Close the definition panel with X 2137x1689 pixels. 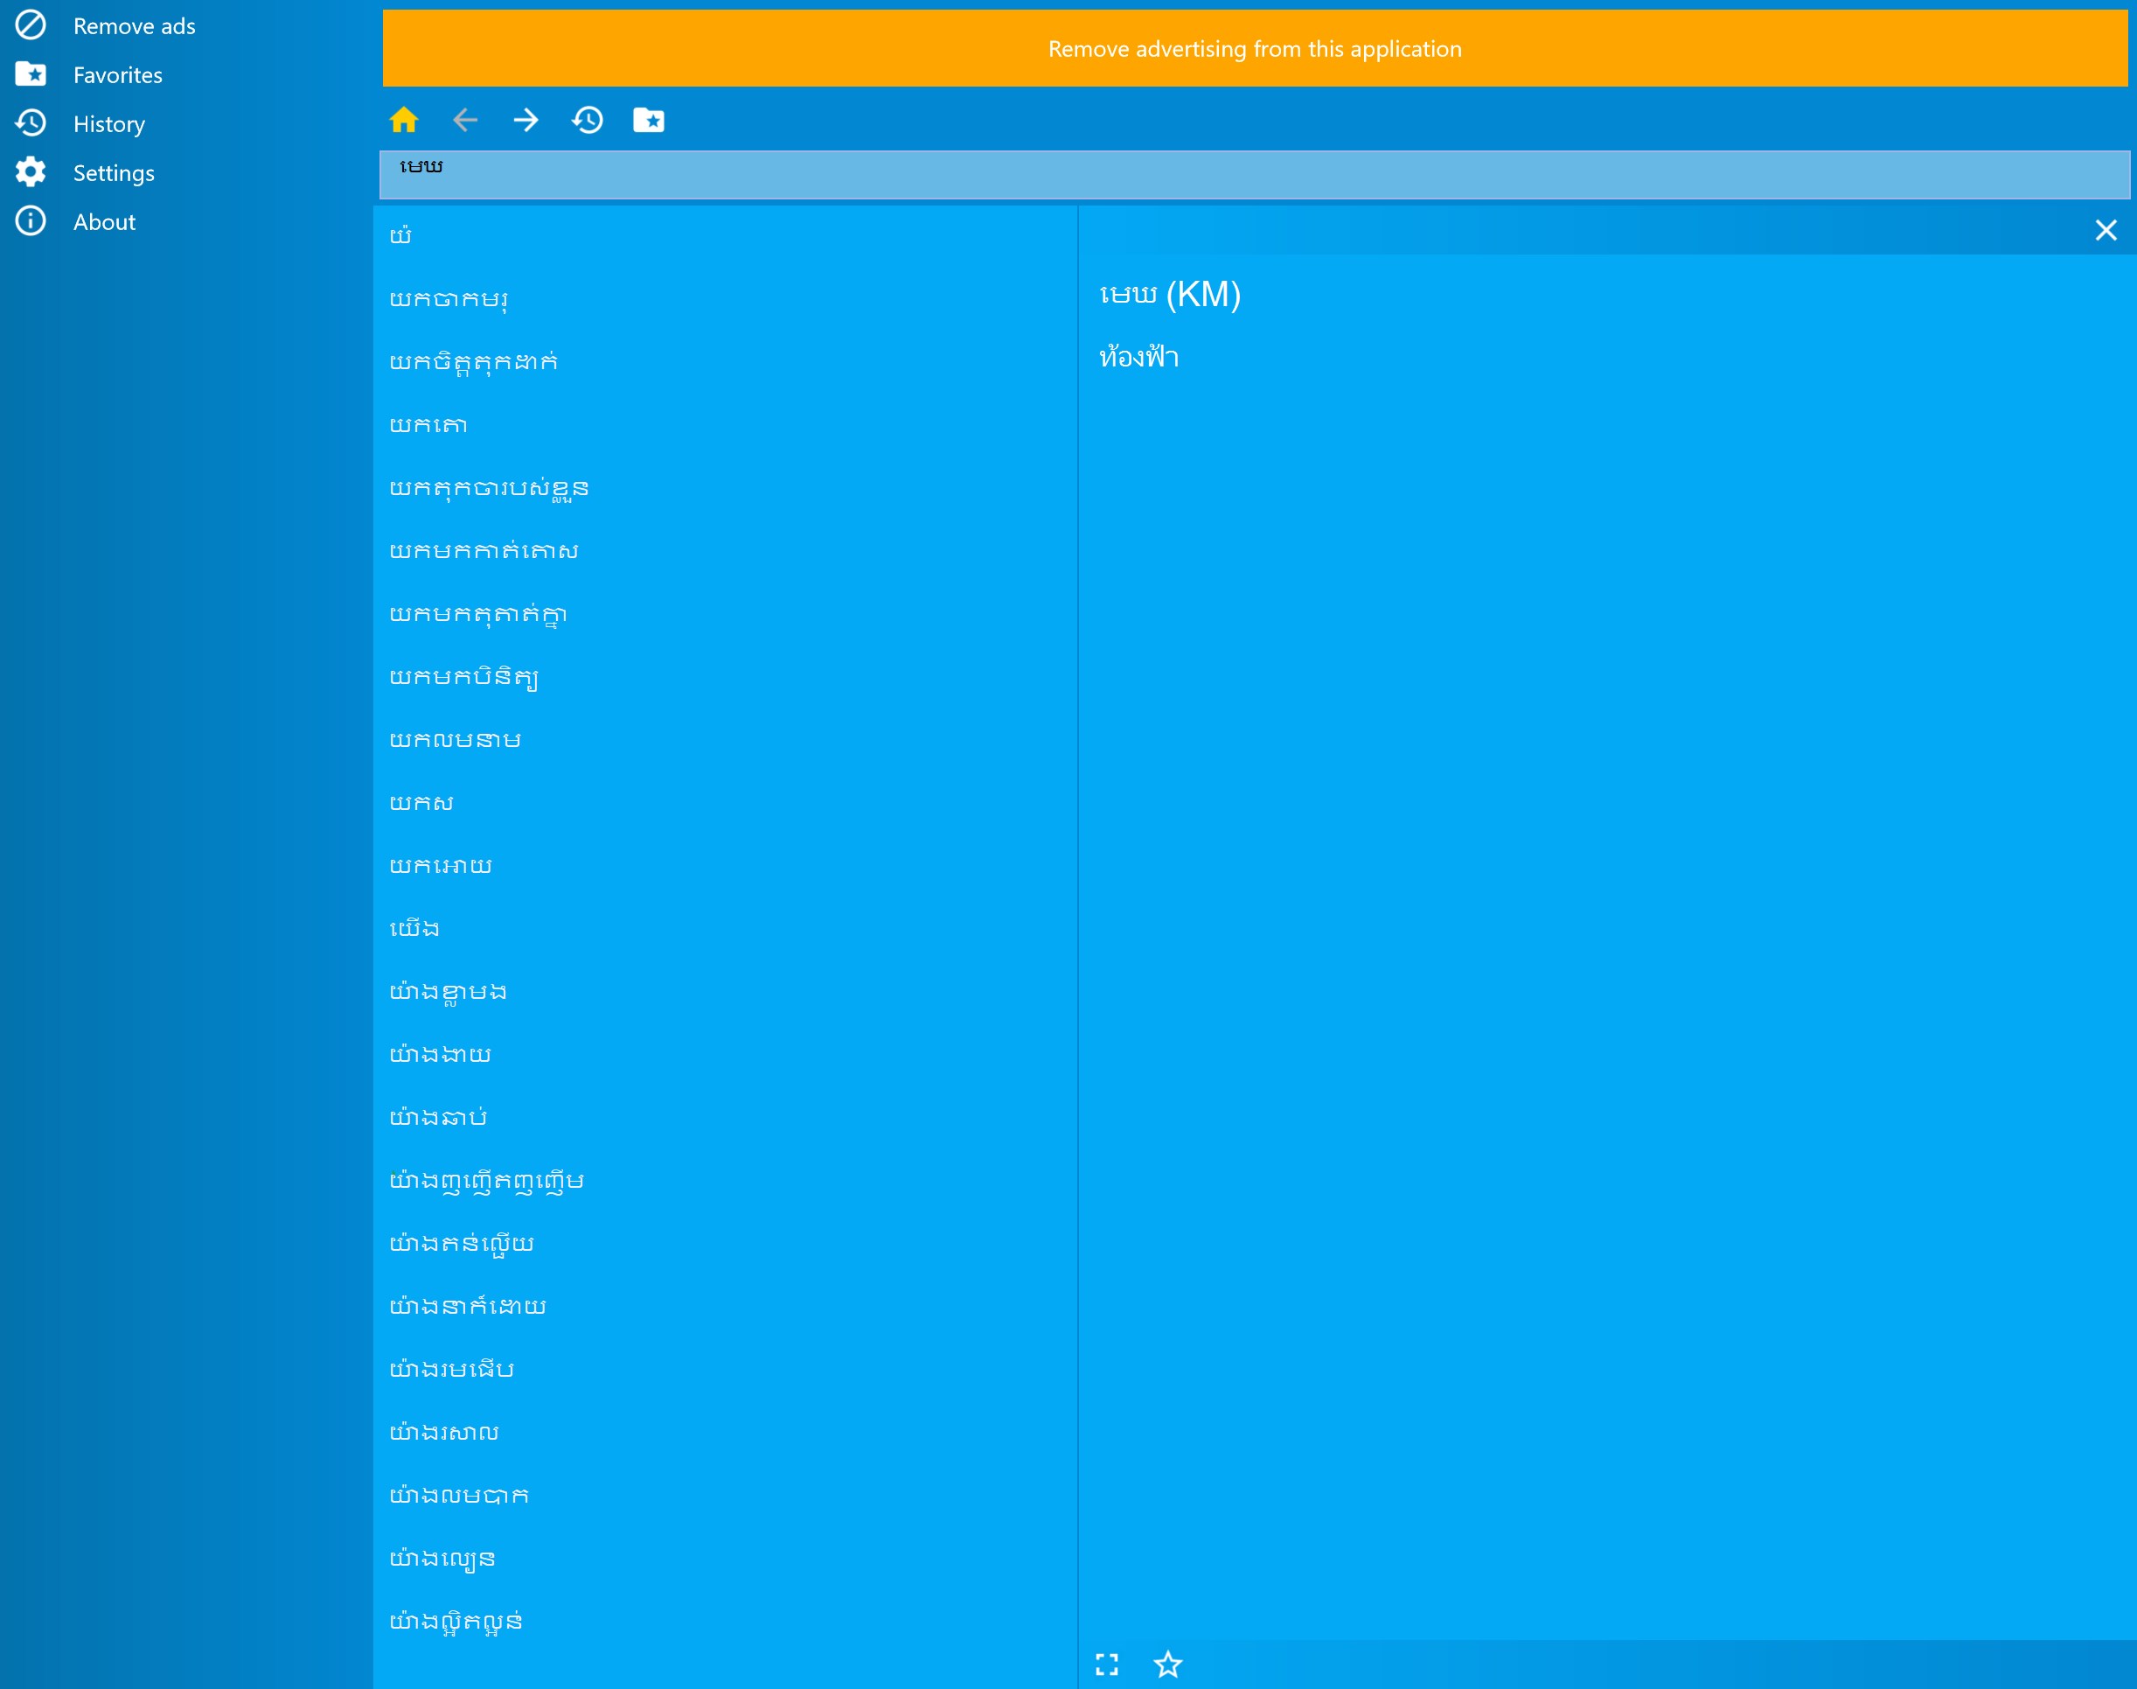click(x=2106, y=230)
